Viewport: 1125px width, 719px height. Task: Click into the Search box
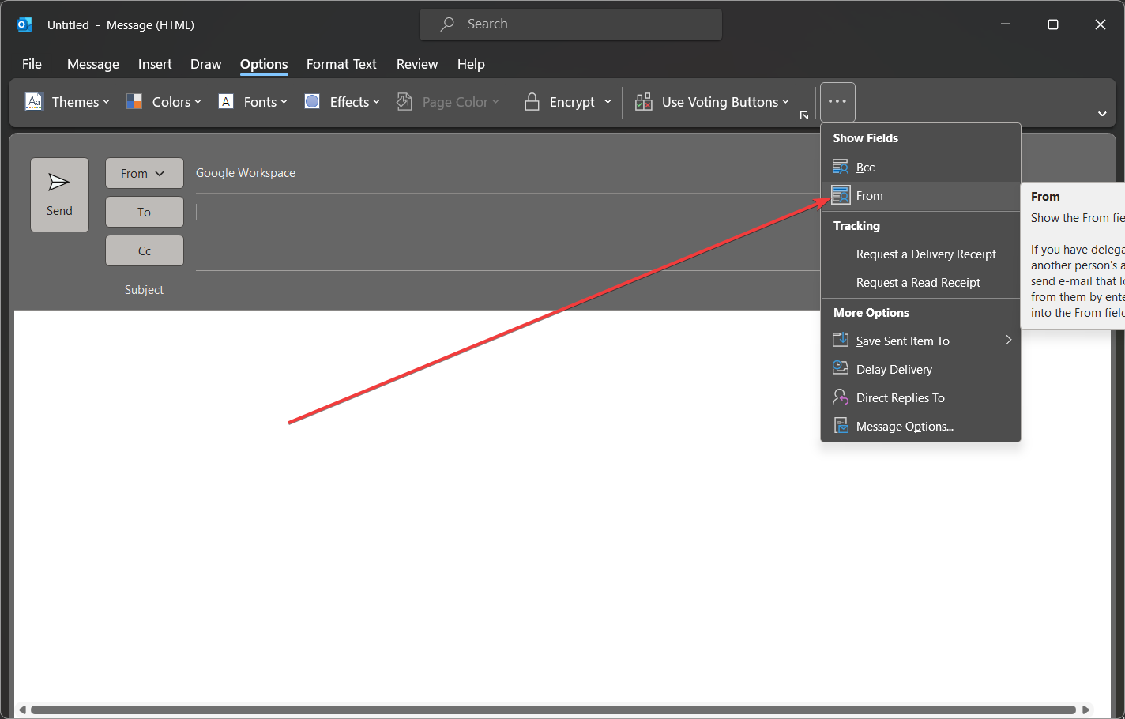[570, 24]
